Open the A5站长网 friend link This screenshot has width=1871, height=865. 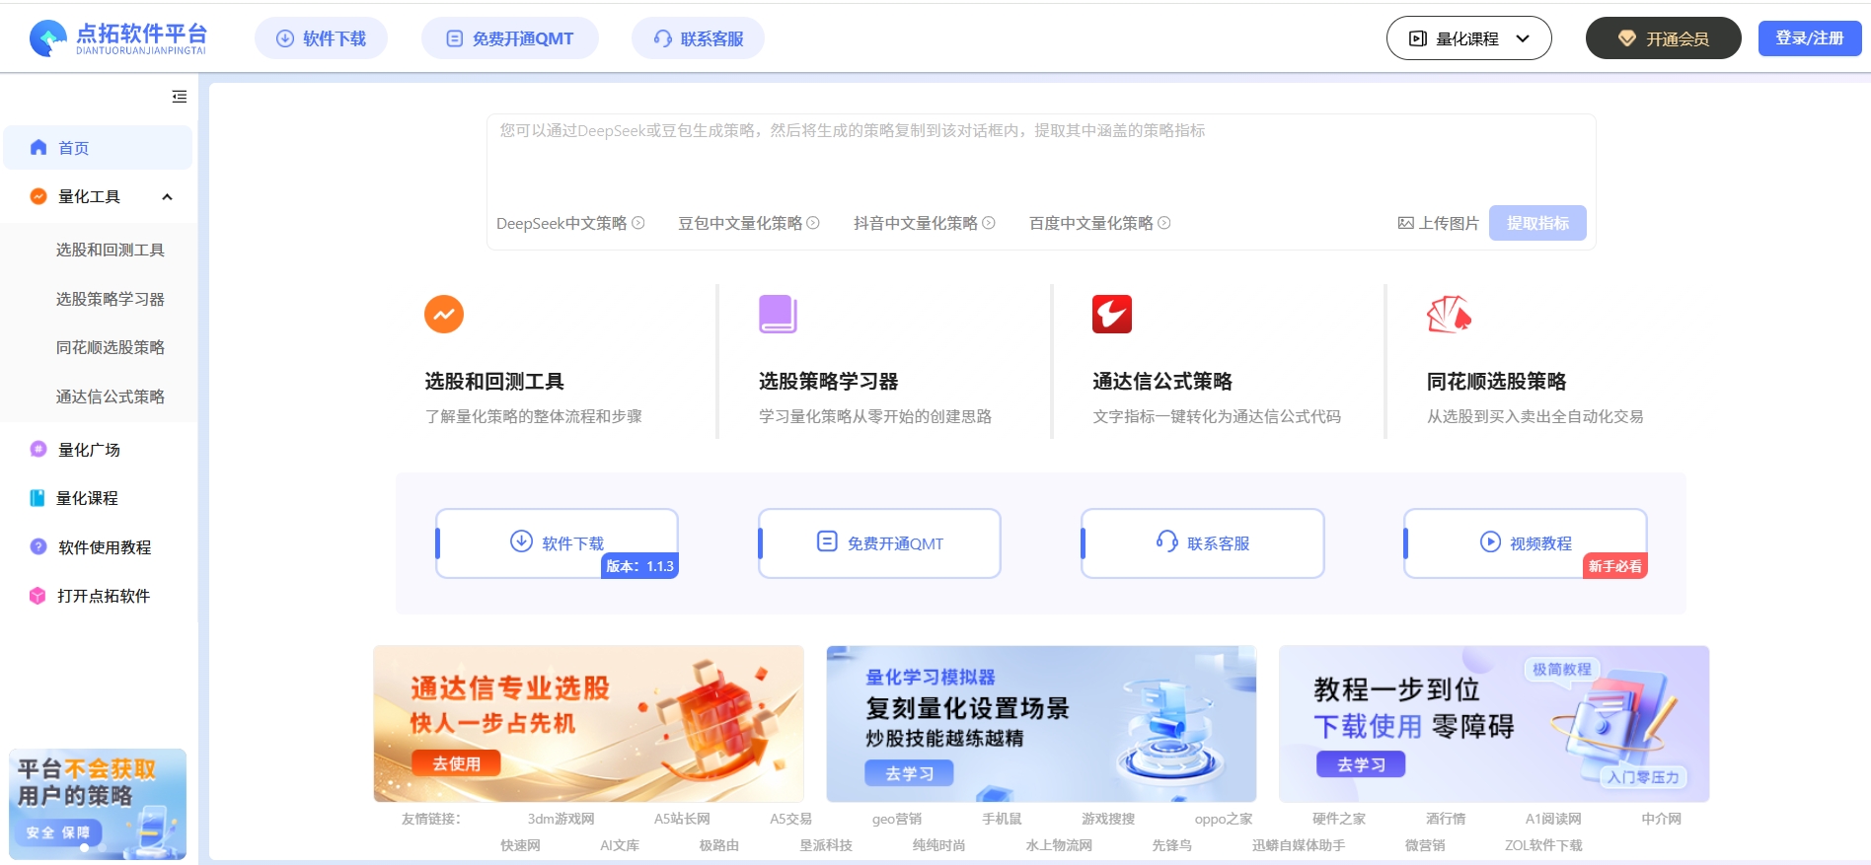[682, 819]
